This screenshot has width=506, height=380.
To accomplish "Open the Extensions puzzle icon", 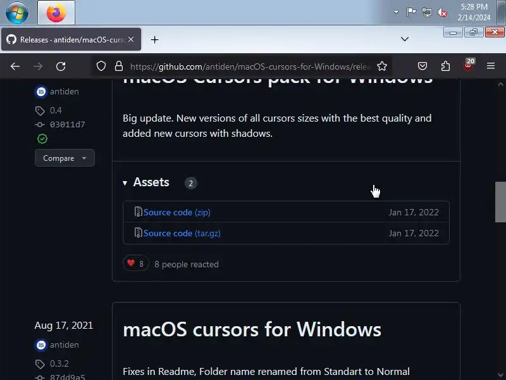I will tap(445, 66).
